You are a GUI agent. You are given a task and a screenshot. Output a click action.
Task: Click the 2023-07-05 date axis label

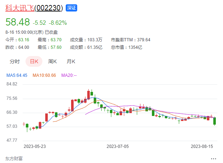point(118,146)
